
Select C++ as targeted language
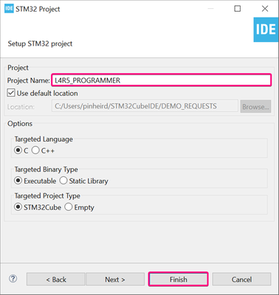click(35, 150)
